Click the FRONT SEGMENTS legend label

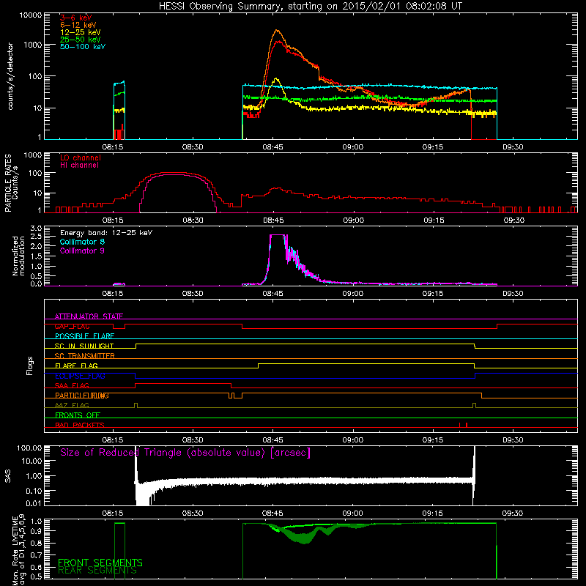pyautogui.click(x=100, y=563)
